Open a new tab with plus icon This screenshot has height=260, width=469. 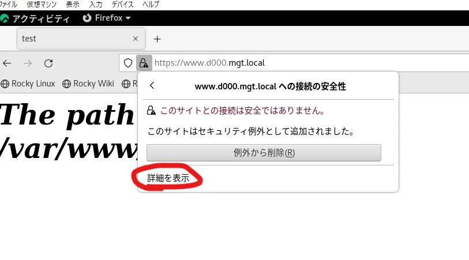[x=157, y=39]
